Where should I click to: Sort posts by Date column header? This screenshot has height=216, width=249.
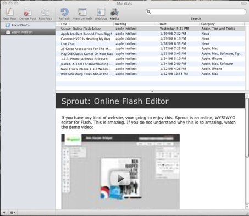179,24
